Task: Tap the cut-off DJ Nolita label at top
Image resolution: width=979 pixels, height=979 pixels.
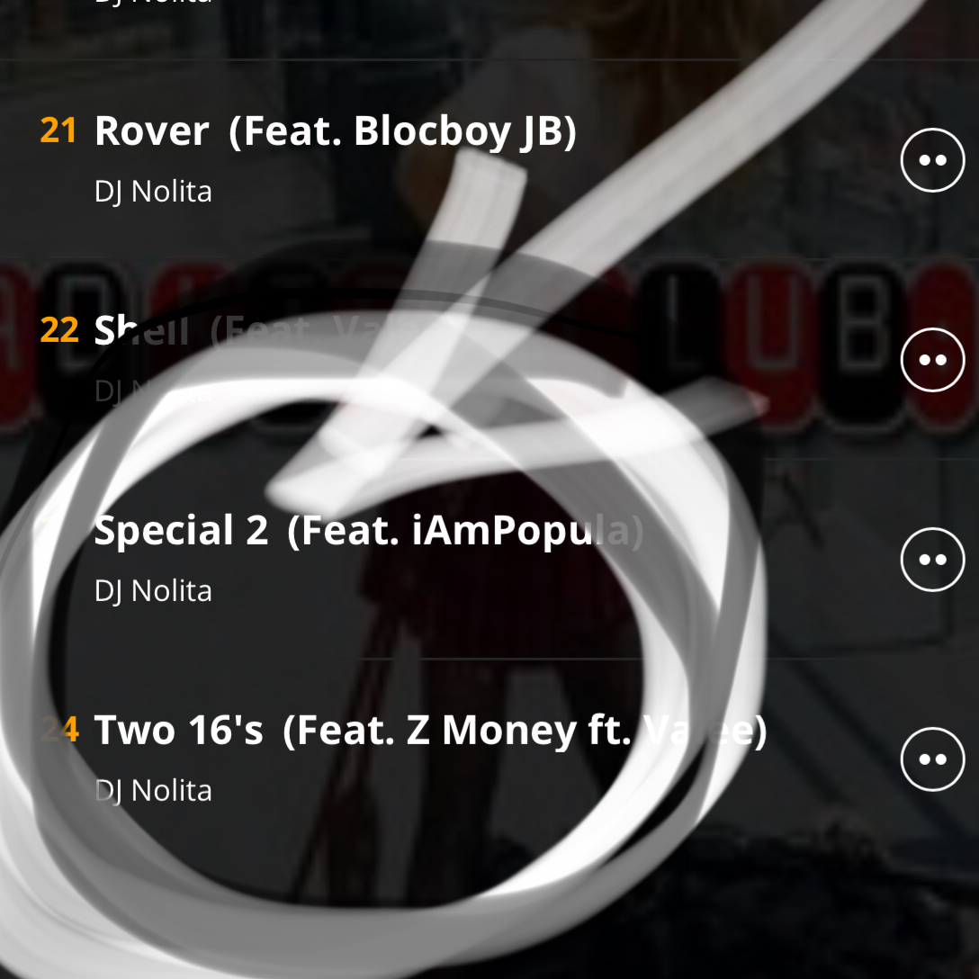Action: 153,3
